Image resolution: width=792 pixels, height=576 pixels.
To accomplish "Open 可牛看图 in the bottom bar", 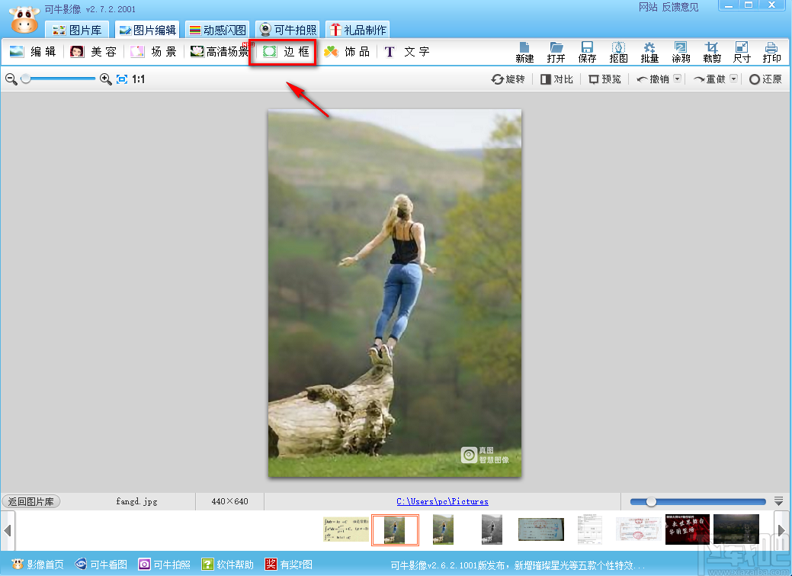I will click(x=101, y=565).
